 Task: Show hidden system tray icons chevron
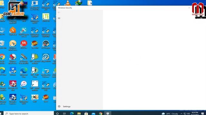point(182,114)
